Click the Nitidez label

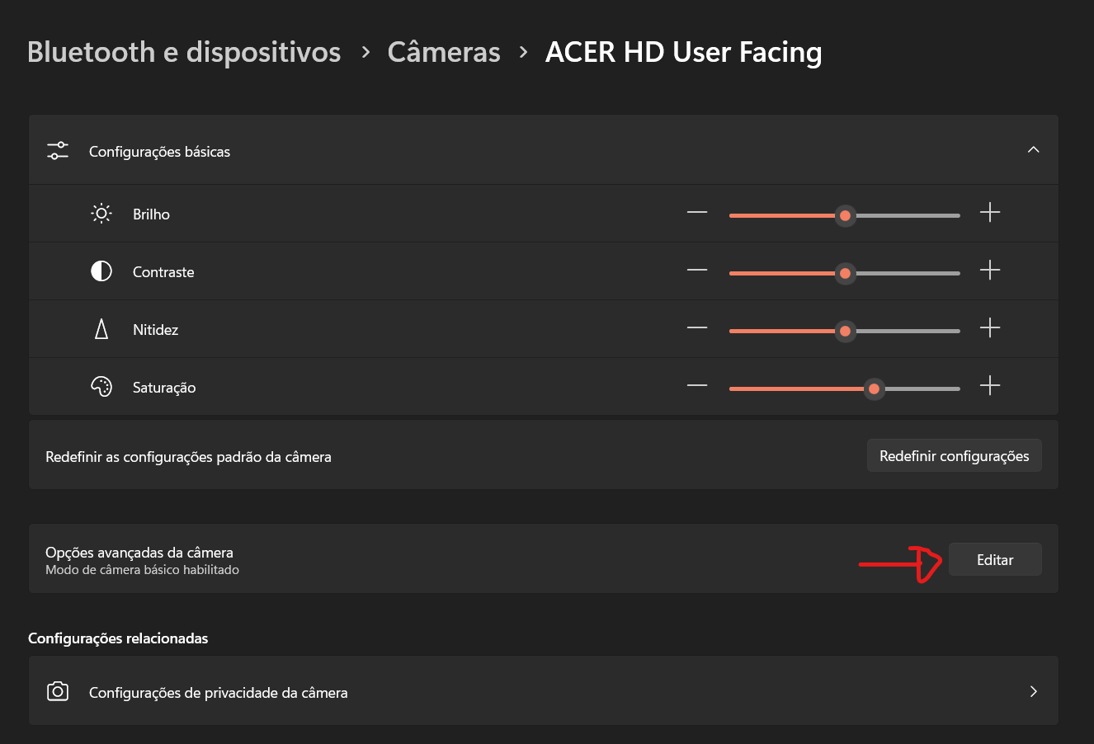click(x=156, y=330)
